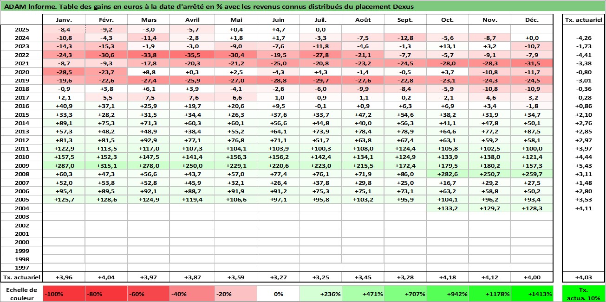Click the +315,1 cell for Févr. 2009

106,165
